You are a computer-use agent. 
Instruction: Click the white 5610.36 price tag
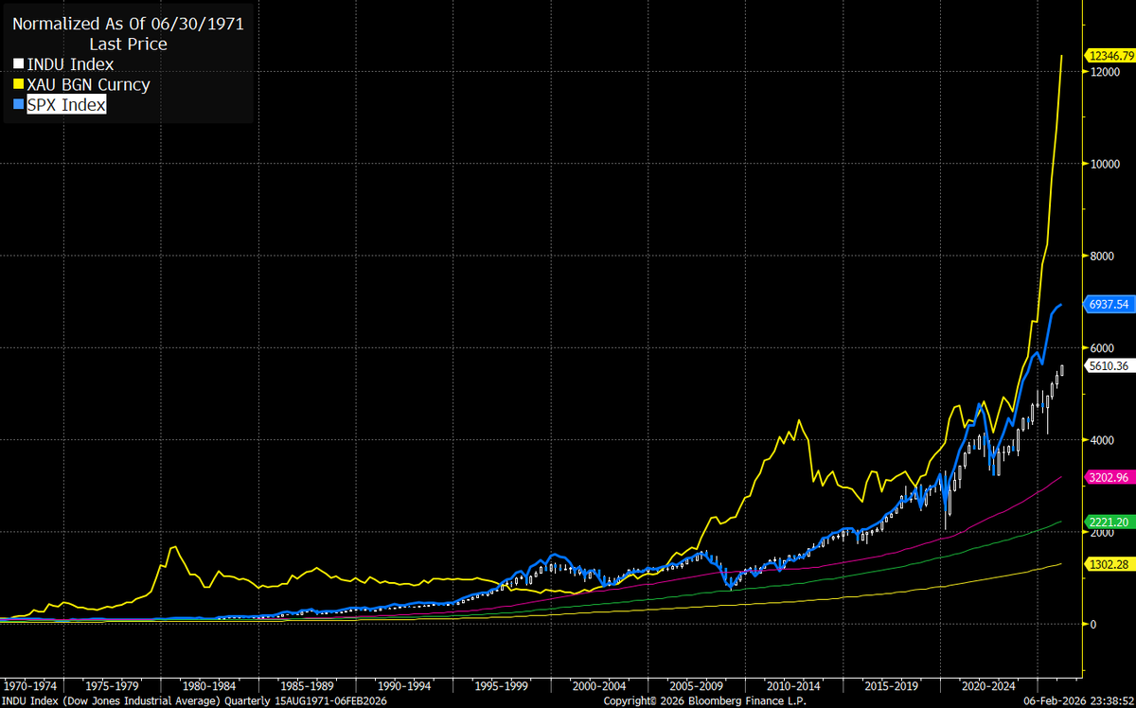pyautogui.click(x=1111, y=366)
